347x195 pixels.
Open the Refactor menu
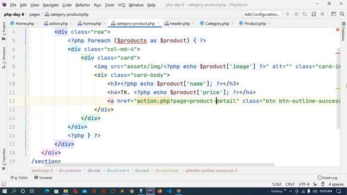[x=82, y=5]
